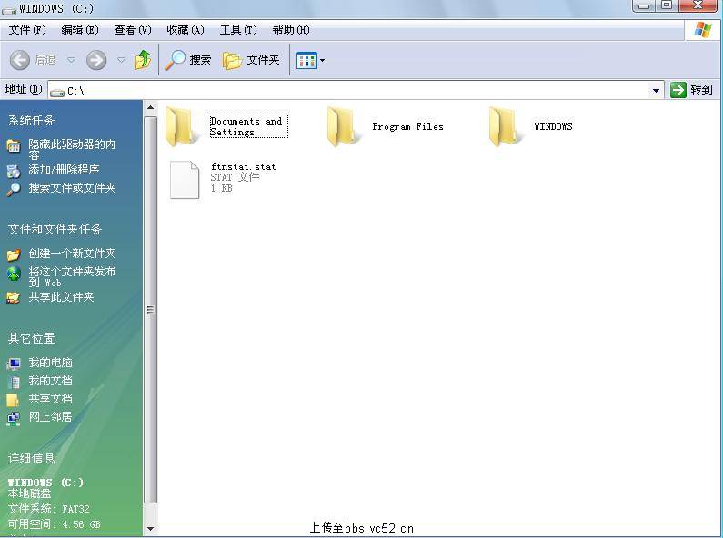Click the My Computer monitor icon

[x=14, y=364]
